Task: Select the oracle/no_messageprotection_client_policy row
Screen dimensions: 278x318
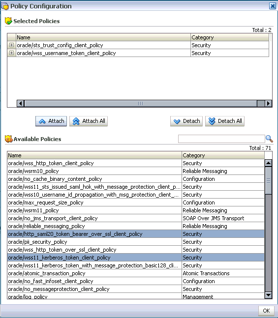Action: pyautogui.click(x=136, y=289)
